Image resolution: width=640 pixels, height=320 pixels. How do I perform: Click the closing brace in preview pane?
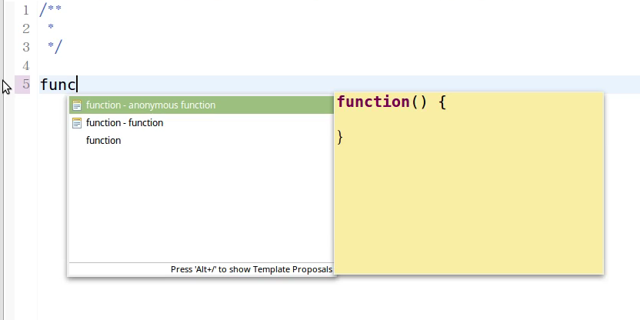coord(341,137)
